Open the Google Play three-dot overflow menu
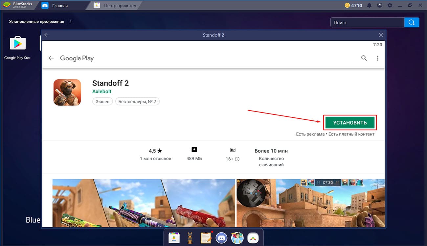 378,58
